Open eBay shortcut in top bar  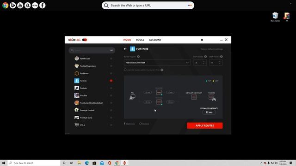coord(35,5)
